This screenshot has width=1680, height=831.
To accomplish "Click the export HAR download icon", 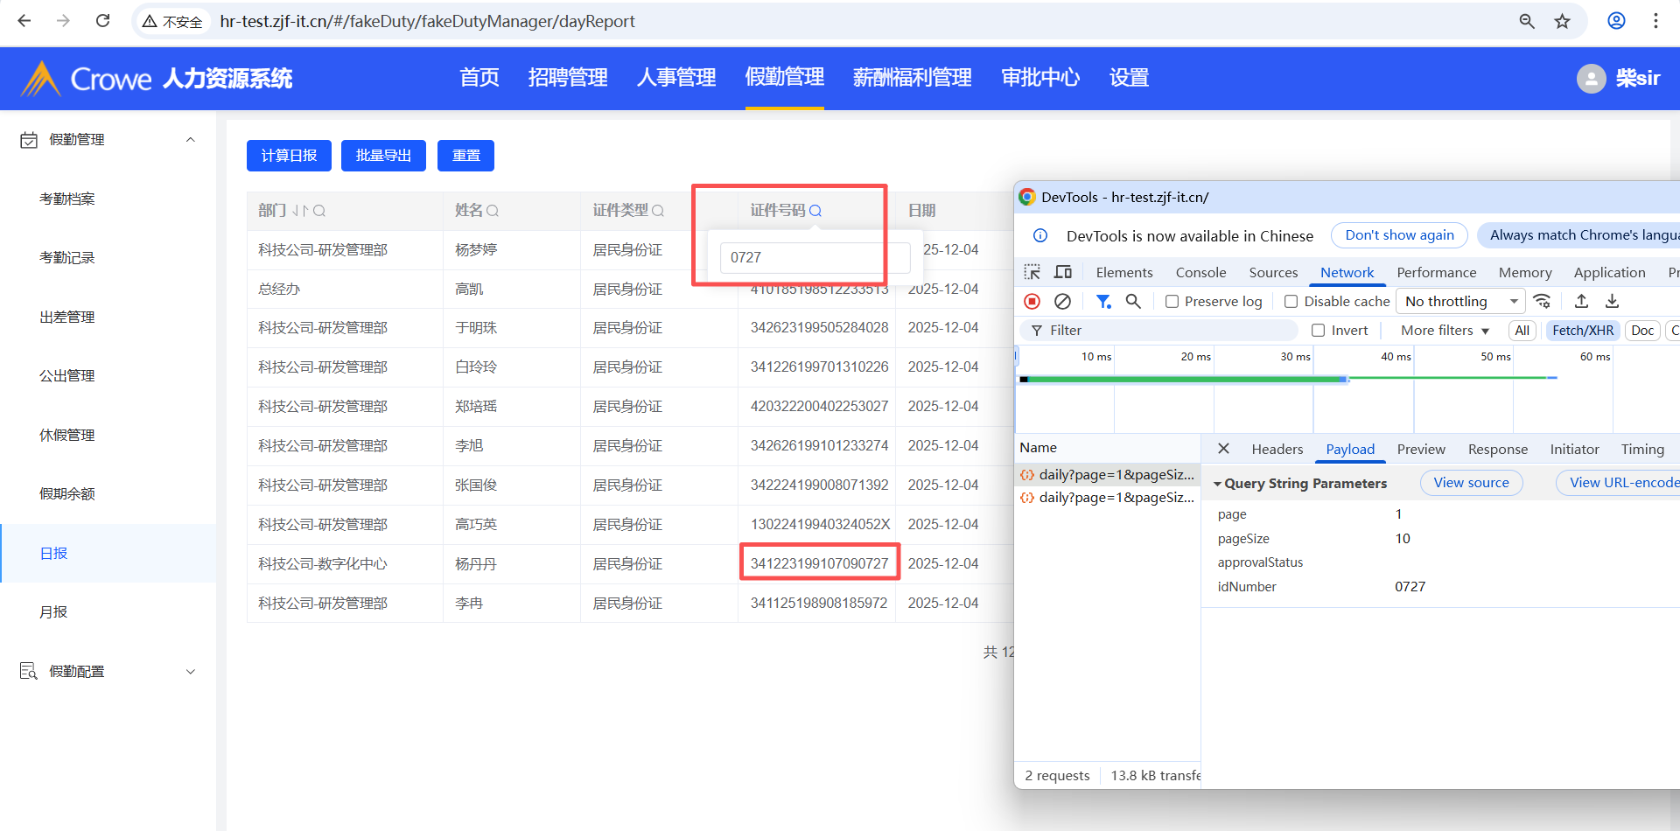I will click(1612, 301).
